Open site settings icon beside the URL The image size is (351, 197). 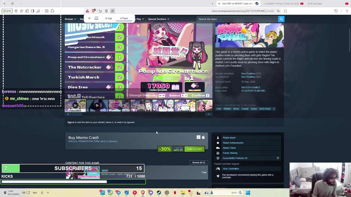point(278,11)
